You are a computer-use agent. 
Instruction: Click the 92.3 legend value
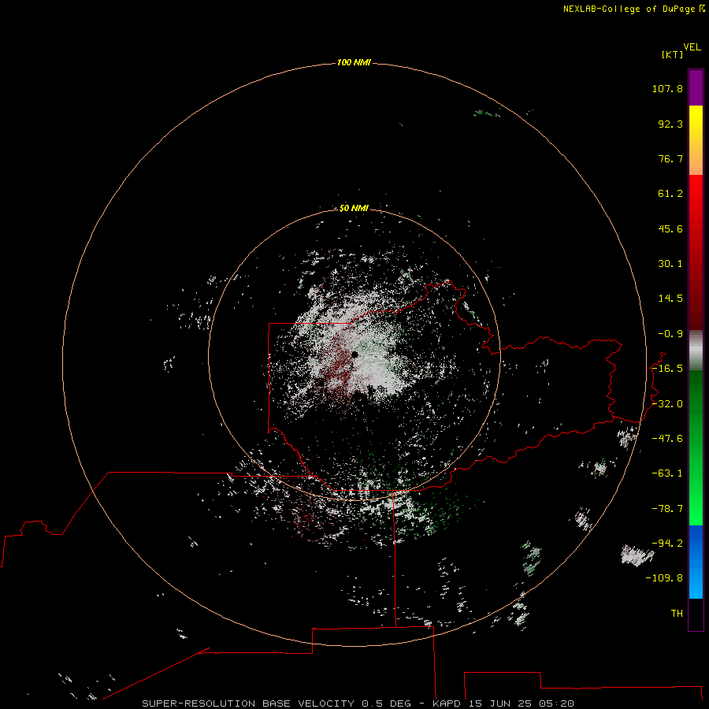point(670,124)
